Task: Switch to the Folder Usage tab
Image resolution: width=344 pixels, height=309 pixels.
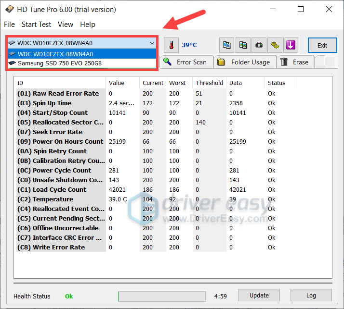Action: pyautogui.click(x=245, y=62)
